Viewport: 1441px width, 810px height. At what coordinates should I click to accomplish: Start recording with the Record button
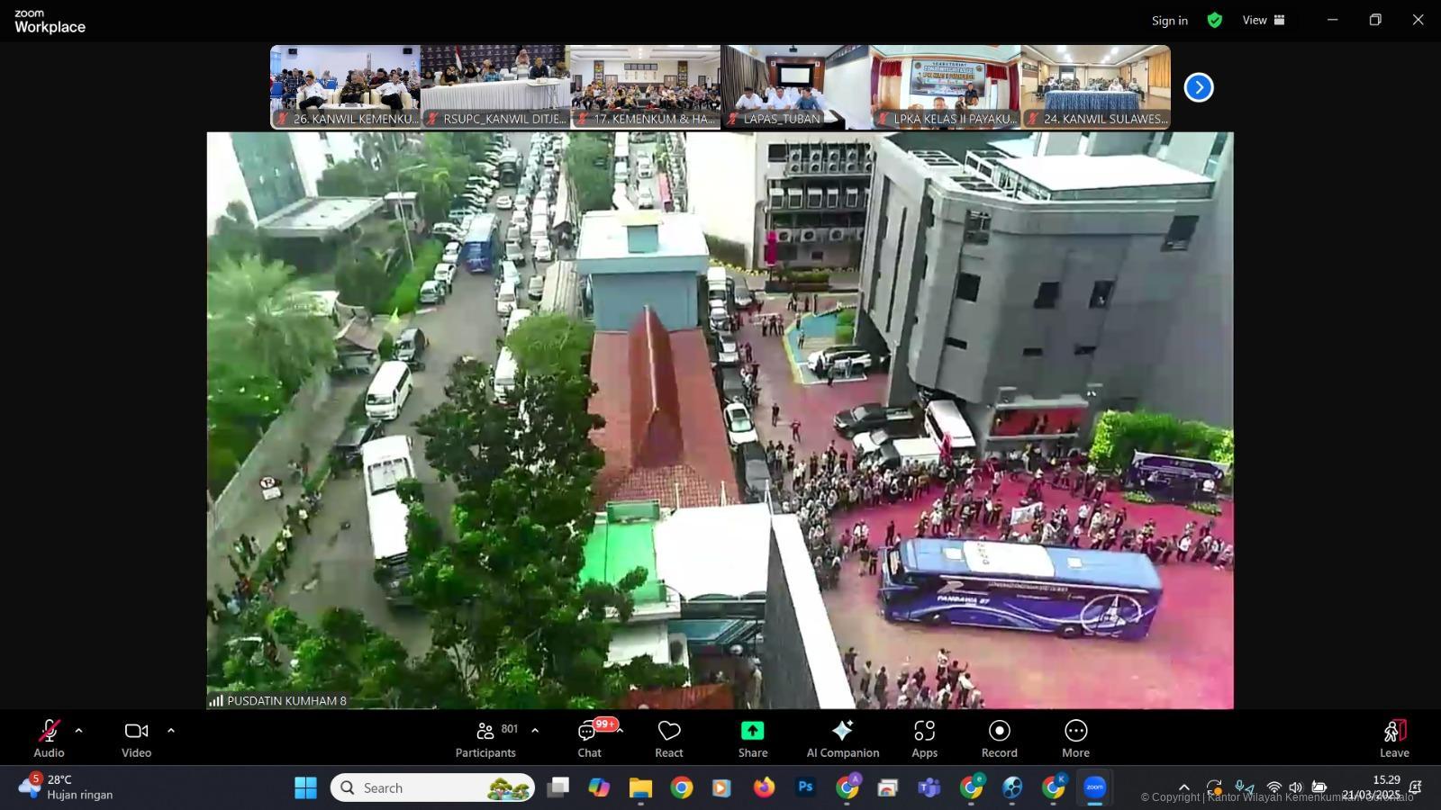[x=999, y=739]
